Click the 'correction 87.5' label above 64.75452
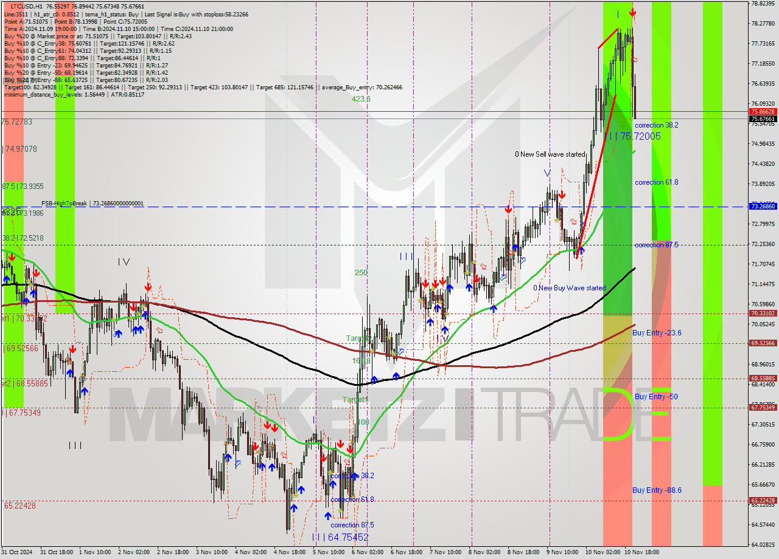 click(352, 525)
